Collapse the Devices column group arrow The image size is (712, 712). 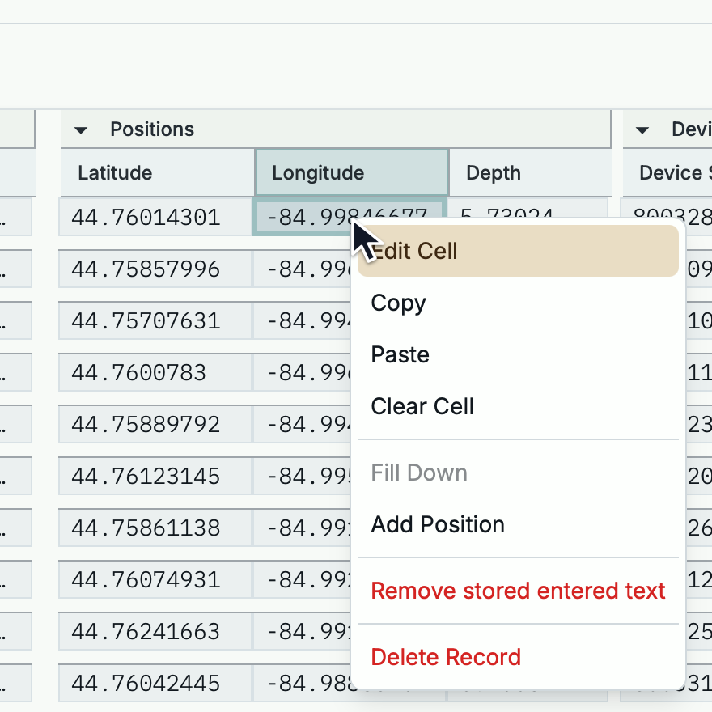click(642, 130)
